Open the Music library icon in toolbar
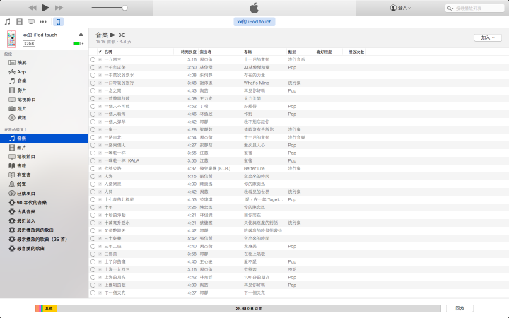509x318 pixels. click(8, 22)
